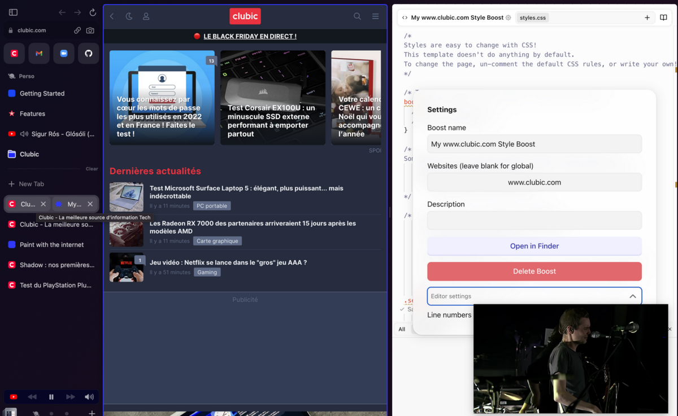Switch Clubic theme with the moon icon
678x416 pixels.
pos(129,16)
